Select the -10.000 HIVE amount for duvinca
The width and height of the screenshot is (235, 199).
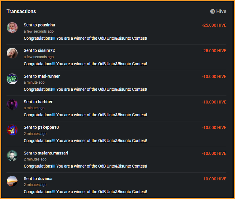(x=214, y=179)
